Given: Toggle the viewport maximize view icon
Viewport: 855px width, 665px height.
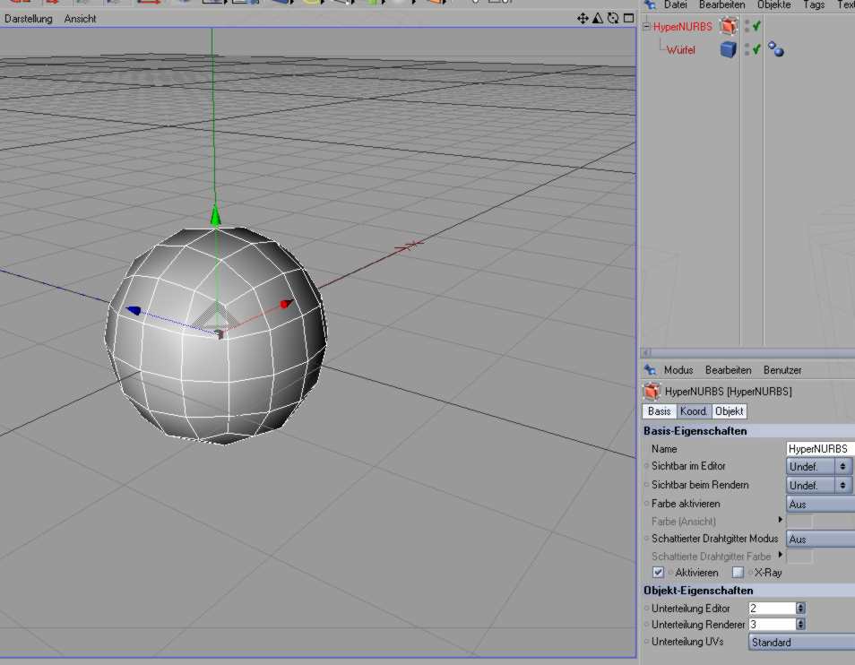Looking at the screenshot, I should click(628, 18).
